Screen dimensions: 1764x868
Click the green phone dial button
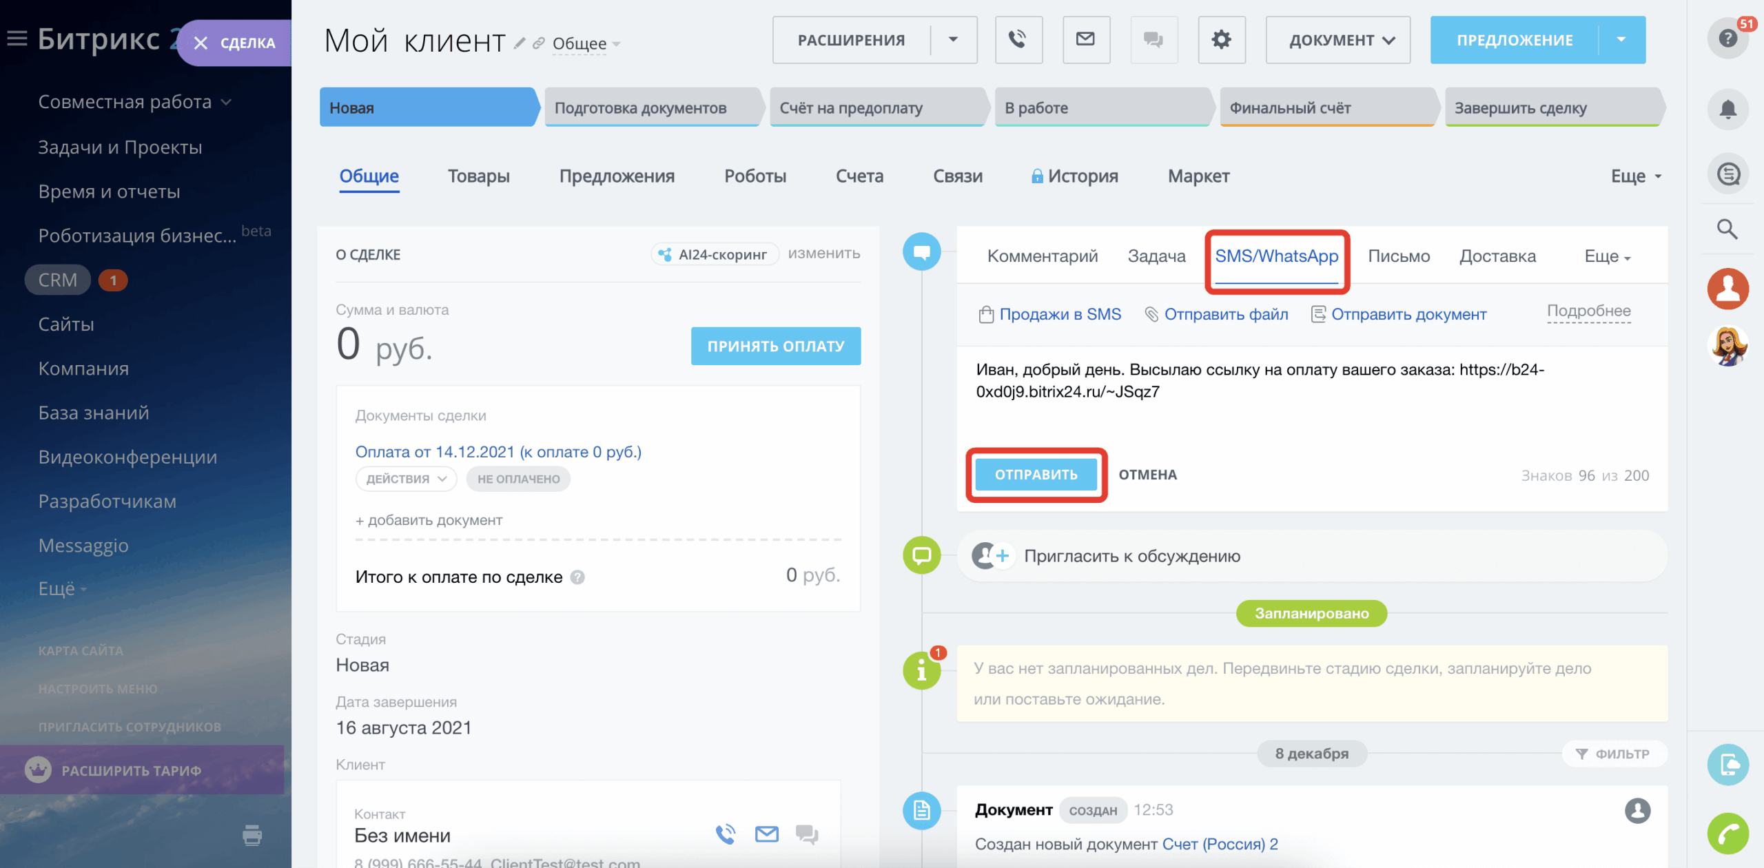(x=1727, y=834)
